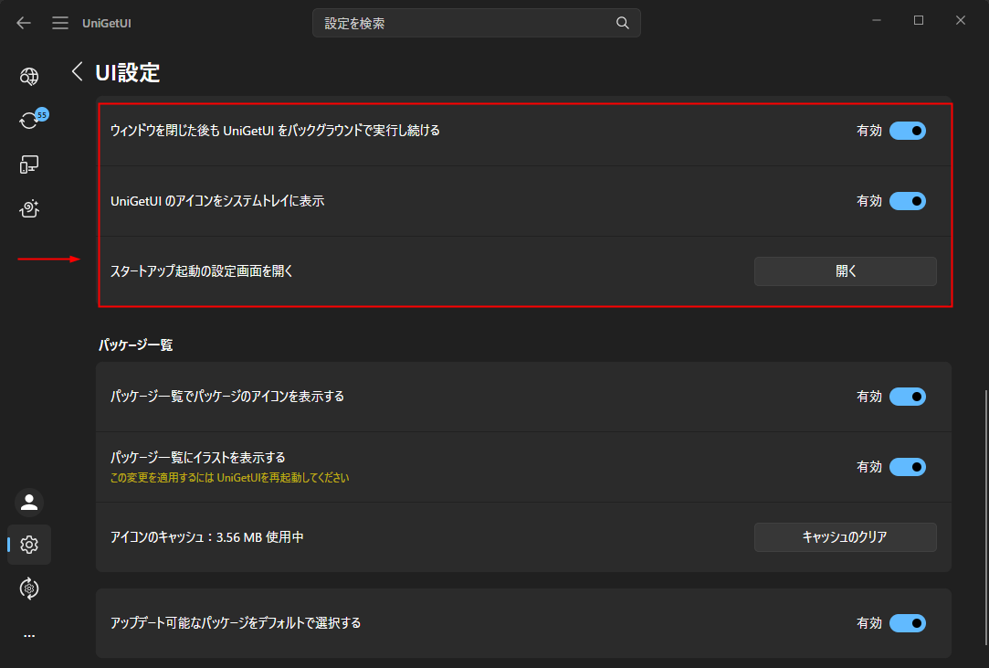Click the UniGetUI app title text
The width and height of the screenshot is (989, 668).
tap(107, 24)
